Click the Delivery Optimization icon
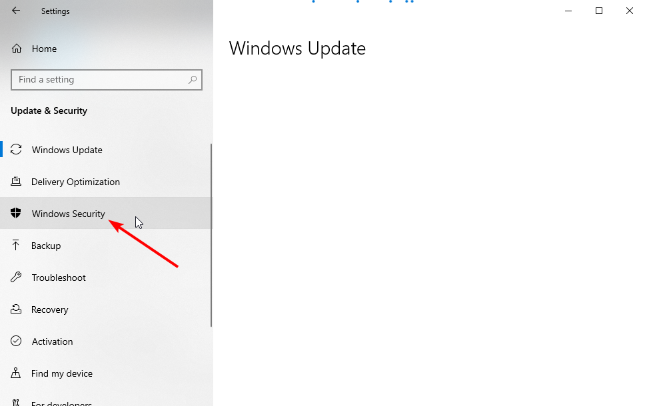645x406 pixels. (x=16, y=181)
